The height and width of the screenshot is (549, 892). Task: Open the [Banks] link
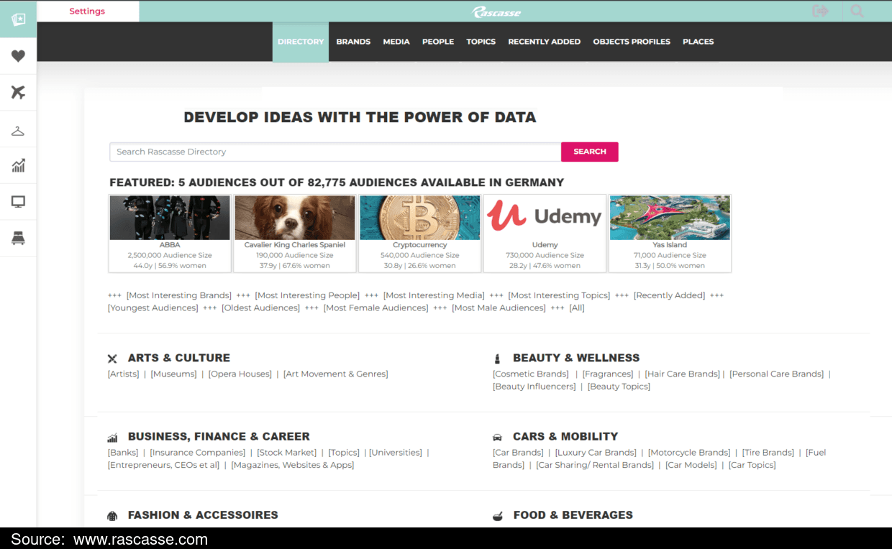pyautogui.click(x=123, y=452)
